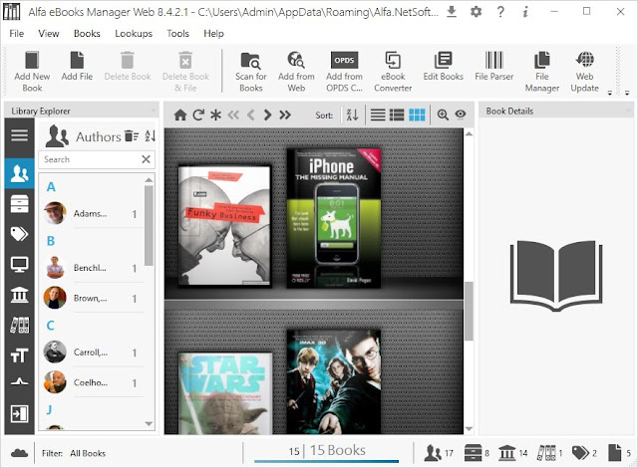Open the zoom magnifier in view bar
Image resolution: width=638 pixels, height=468 pixels.
pos(443,115)
